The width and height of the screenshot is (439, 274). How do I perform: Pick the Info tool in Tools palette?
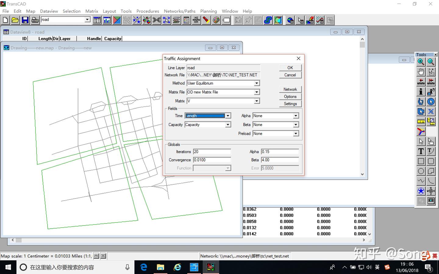(421, 92)
